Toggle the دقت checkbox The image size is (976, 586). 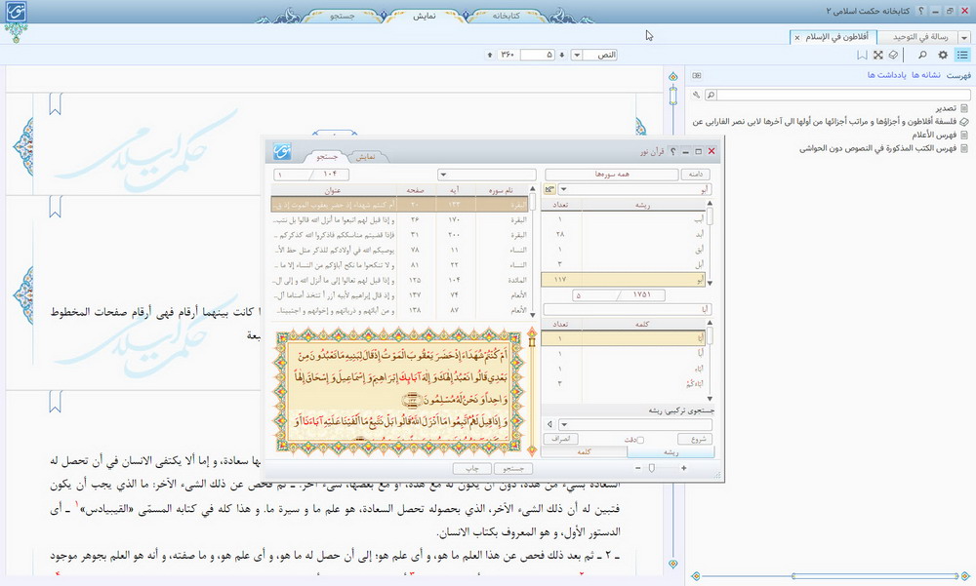click(x=640, y=440)
